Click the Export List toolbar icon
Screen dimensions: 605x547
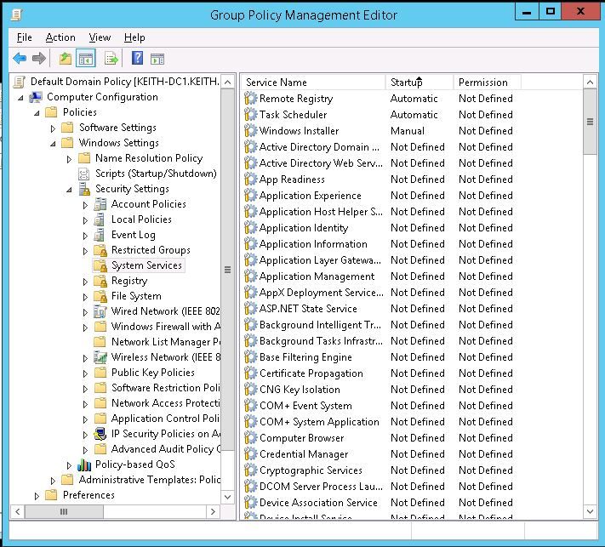coord(111,59)
